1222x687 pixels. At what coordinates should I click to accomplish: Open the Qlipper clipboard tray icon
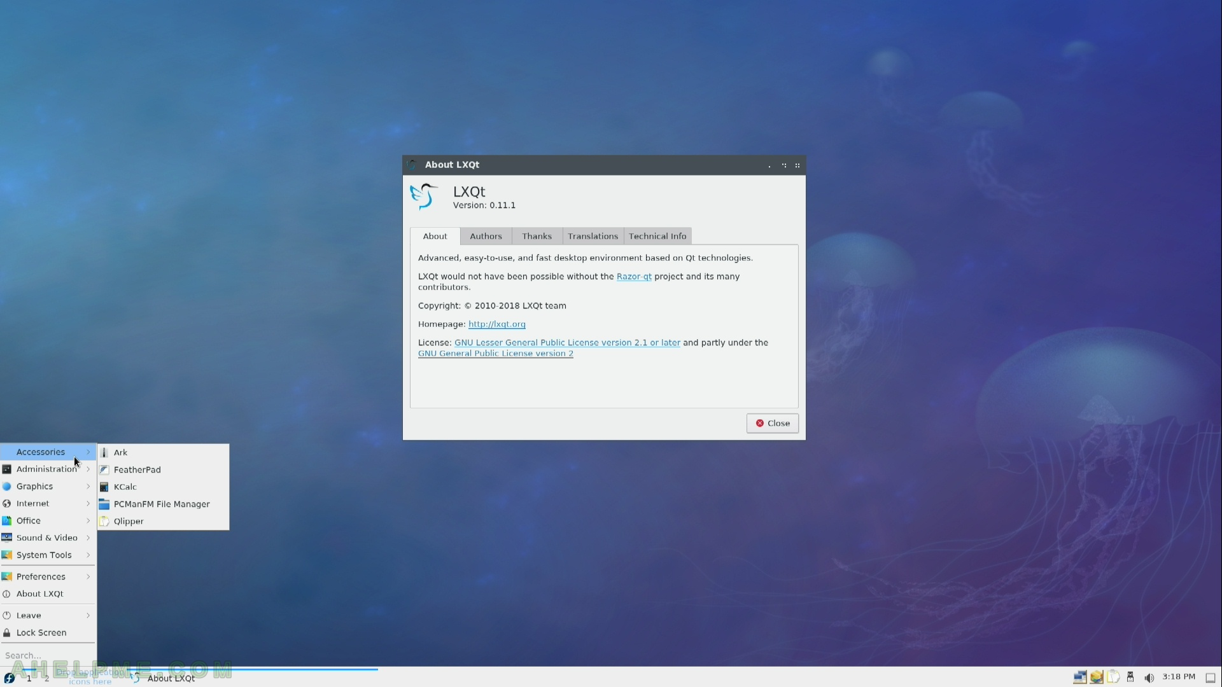pos(1113,677)
